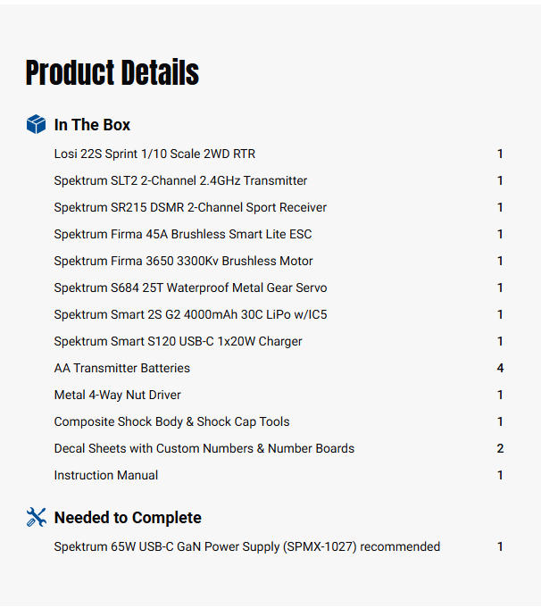Open Spektrum SLT2 2-Channel 2.4GHz Transmitter item
The image size is (541, 608).
point(180,180)
